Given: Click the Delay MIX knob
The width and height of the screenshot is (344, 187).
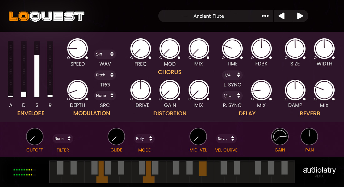Looking at the screenshot, I should tap(261, 90).
